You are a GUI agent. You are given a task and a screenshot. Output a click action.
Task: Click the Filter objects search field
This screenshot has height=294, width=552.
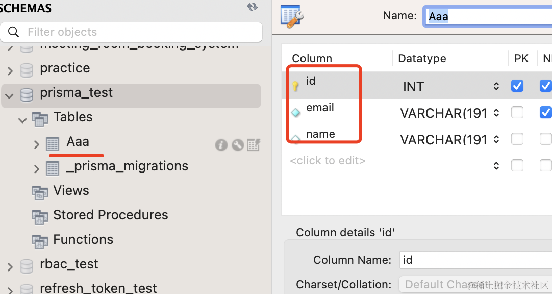tap(138, 32)
